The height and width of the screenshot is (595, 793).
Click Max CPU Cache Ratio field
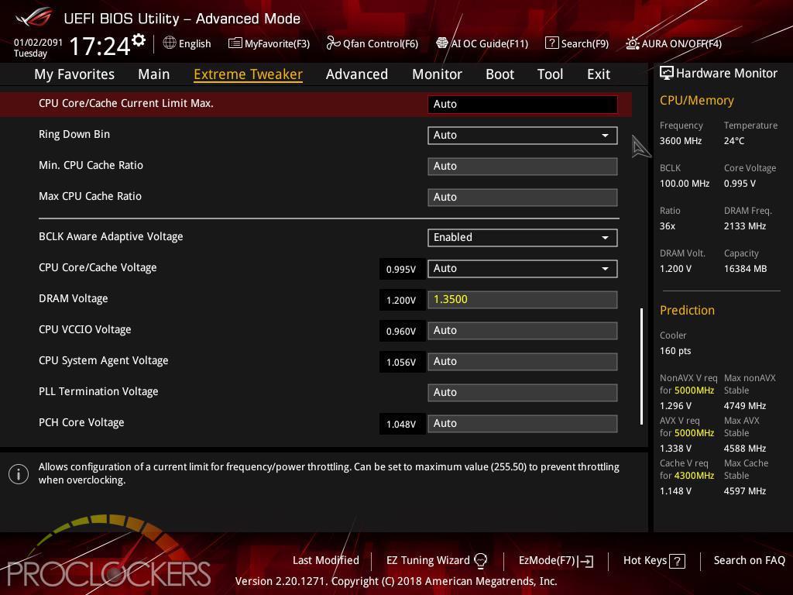523,198
